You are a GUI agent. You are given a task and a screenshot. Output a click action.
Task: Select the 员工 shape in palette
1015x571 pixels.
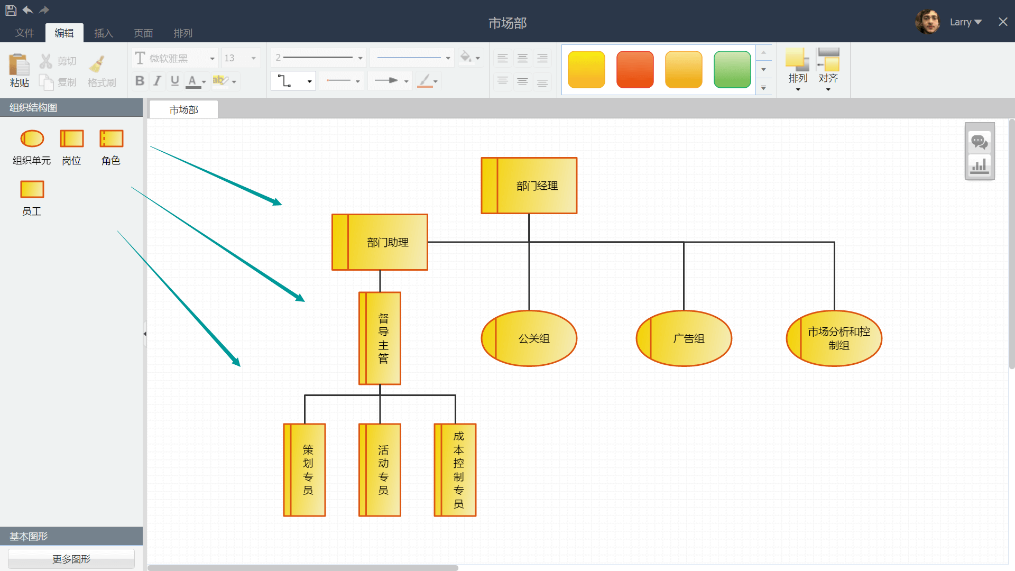(x=32, y=189)
